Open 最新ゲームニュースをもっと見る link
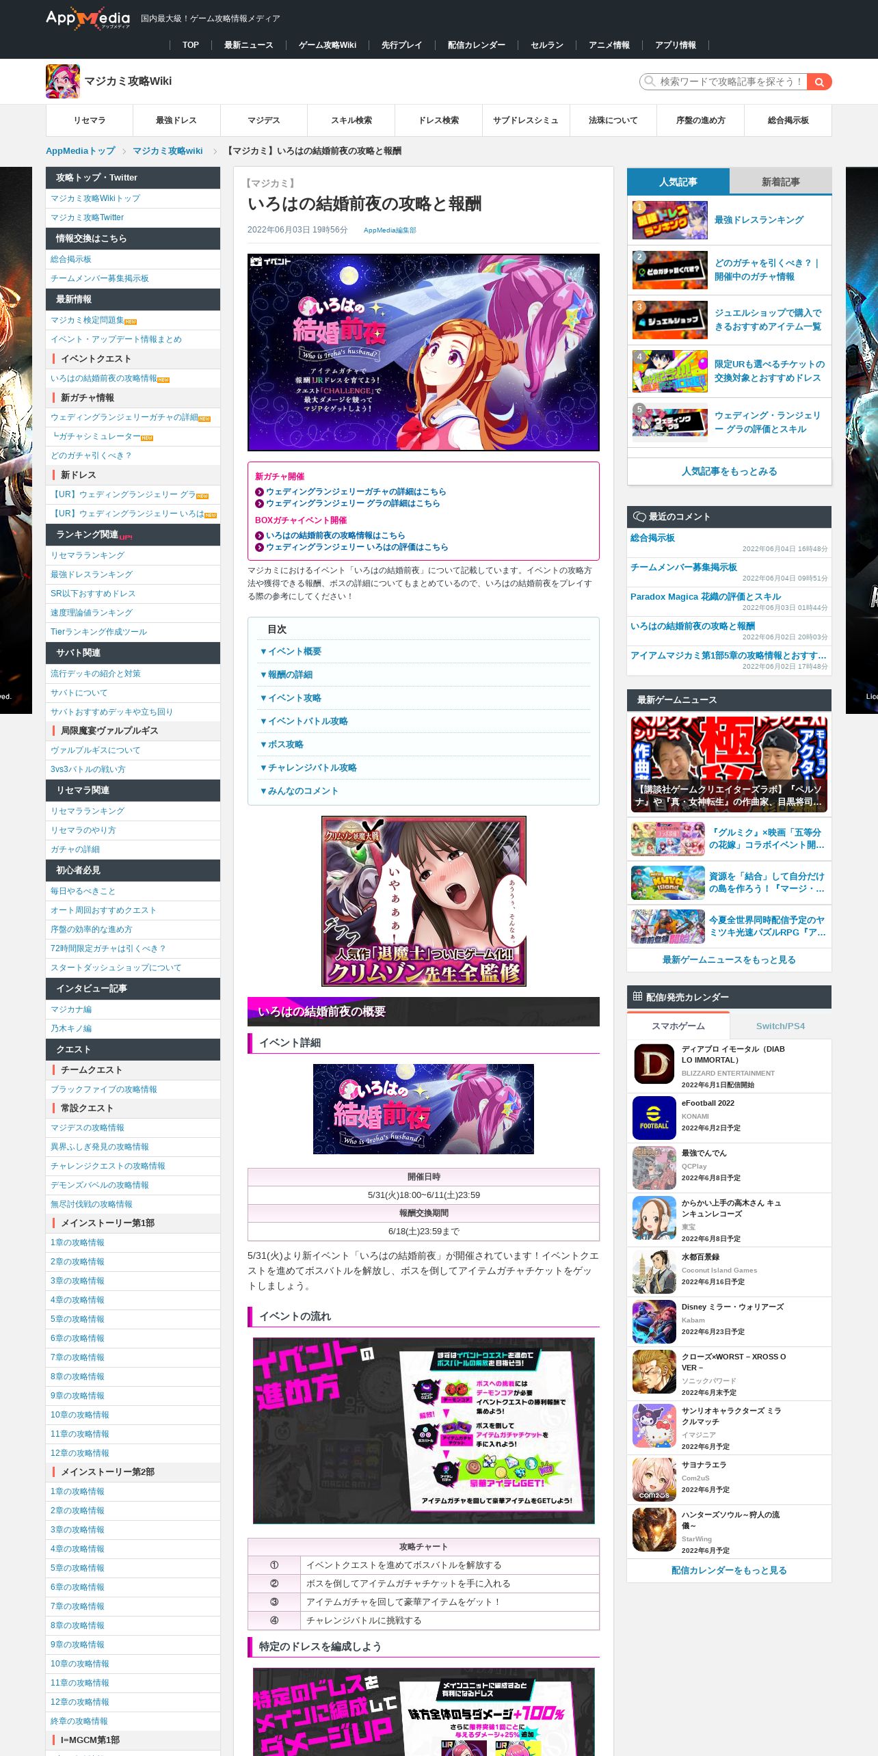Screen dimensions: 878x1756 pos(729,960)
